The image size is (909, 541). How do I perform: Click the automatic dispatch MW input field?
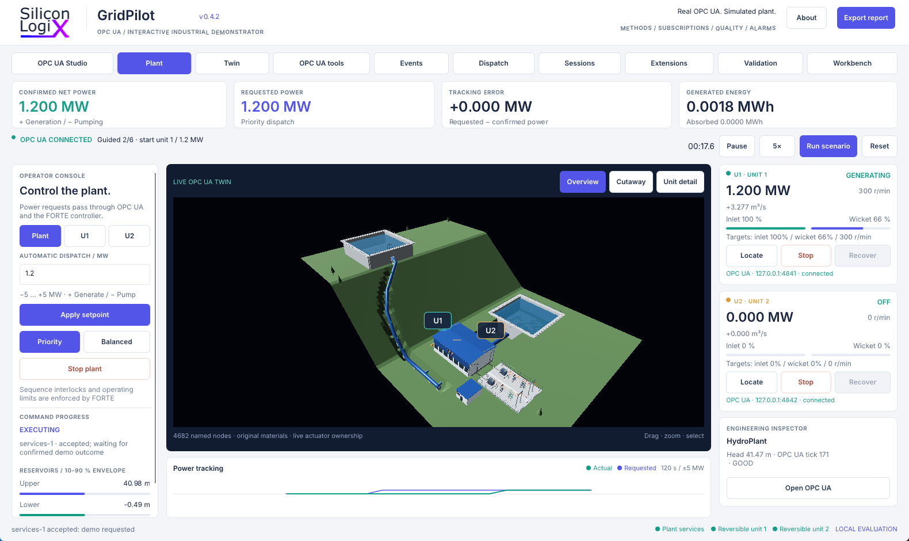click(x=85, y=274)
